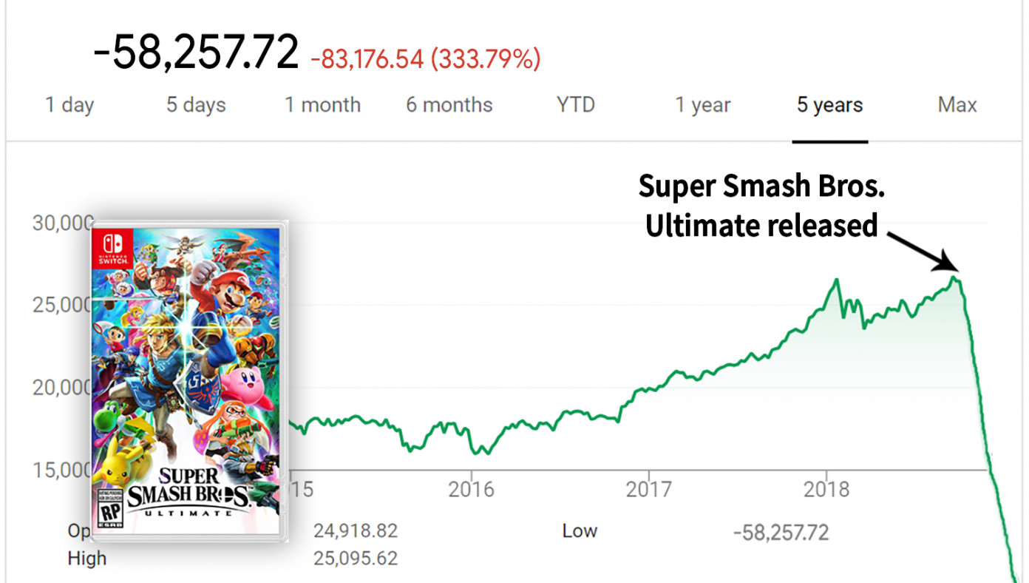Image resolution: width=1029 pixels, height=583 pixels.
Task: Open the 1 month range tab
Action: click(323, 105)
